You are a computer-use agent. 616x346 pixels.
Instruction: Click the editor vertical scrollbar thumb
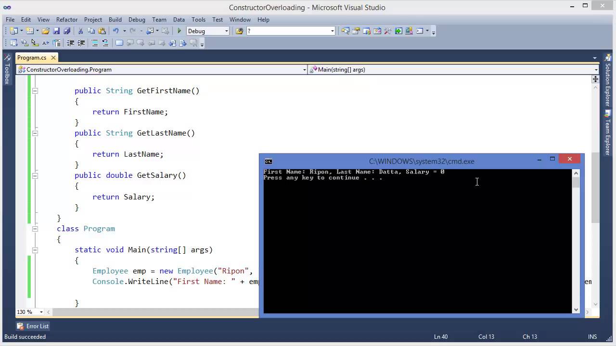pos(595,187)
